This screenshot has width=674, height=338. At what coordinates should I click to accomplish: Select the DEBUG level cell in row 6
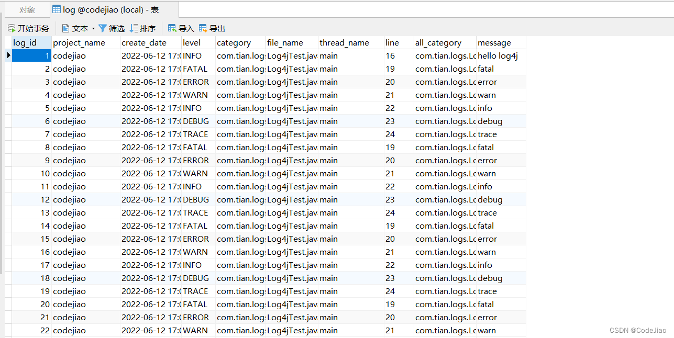point(198,121)
